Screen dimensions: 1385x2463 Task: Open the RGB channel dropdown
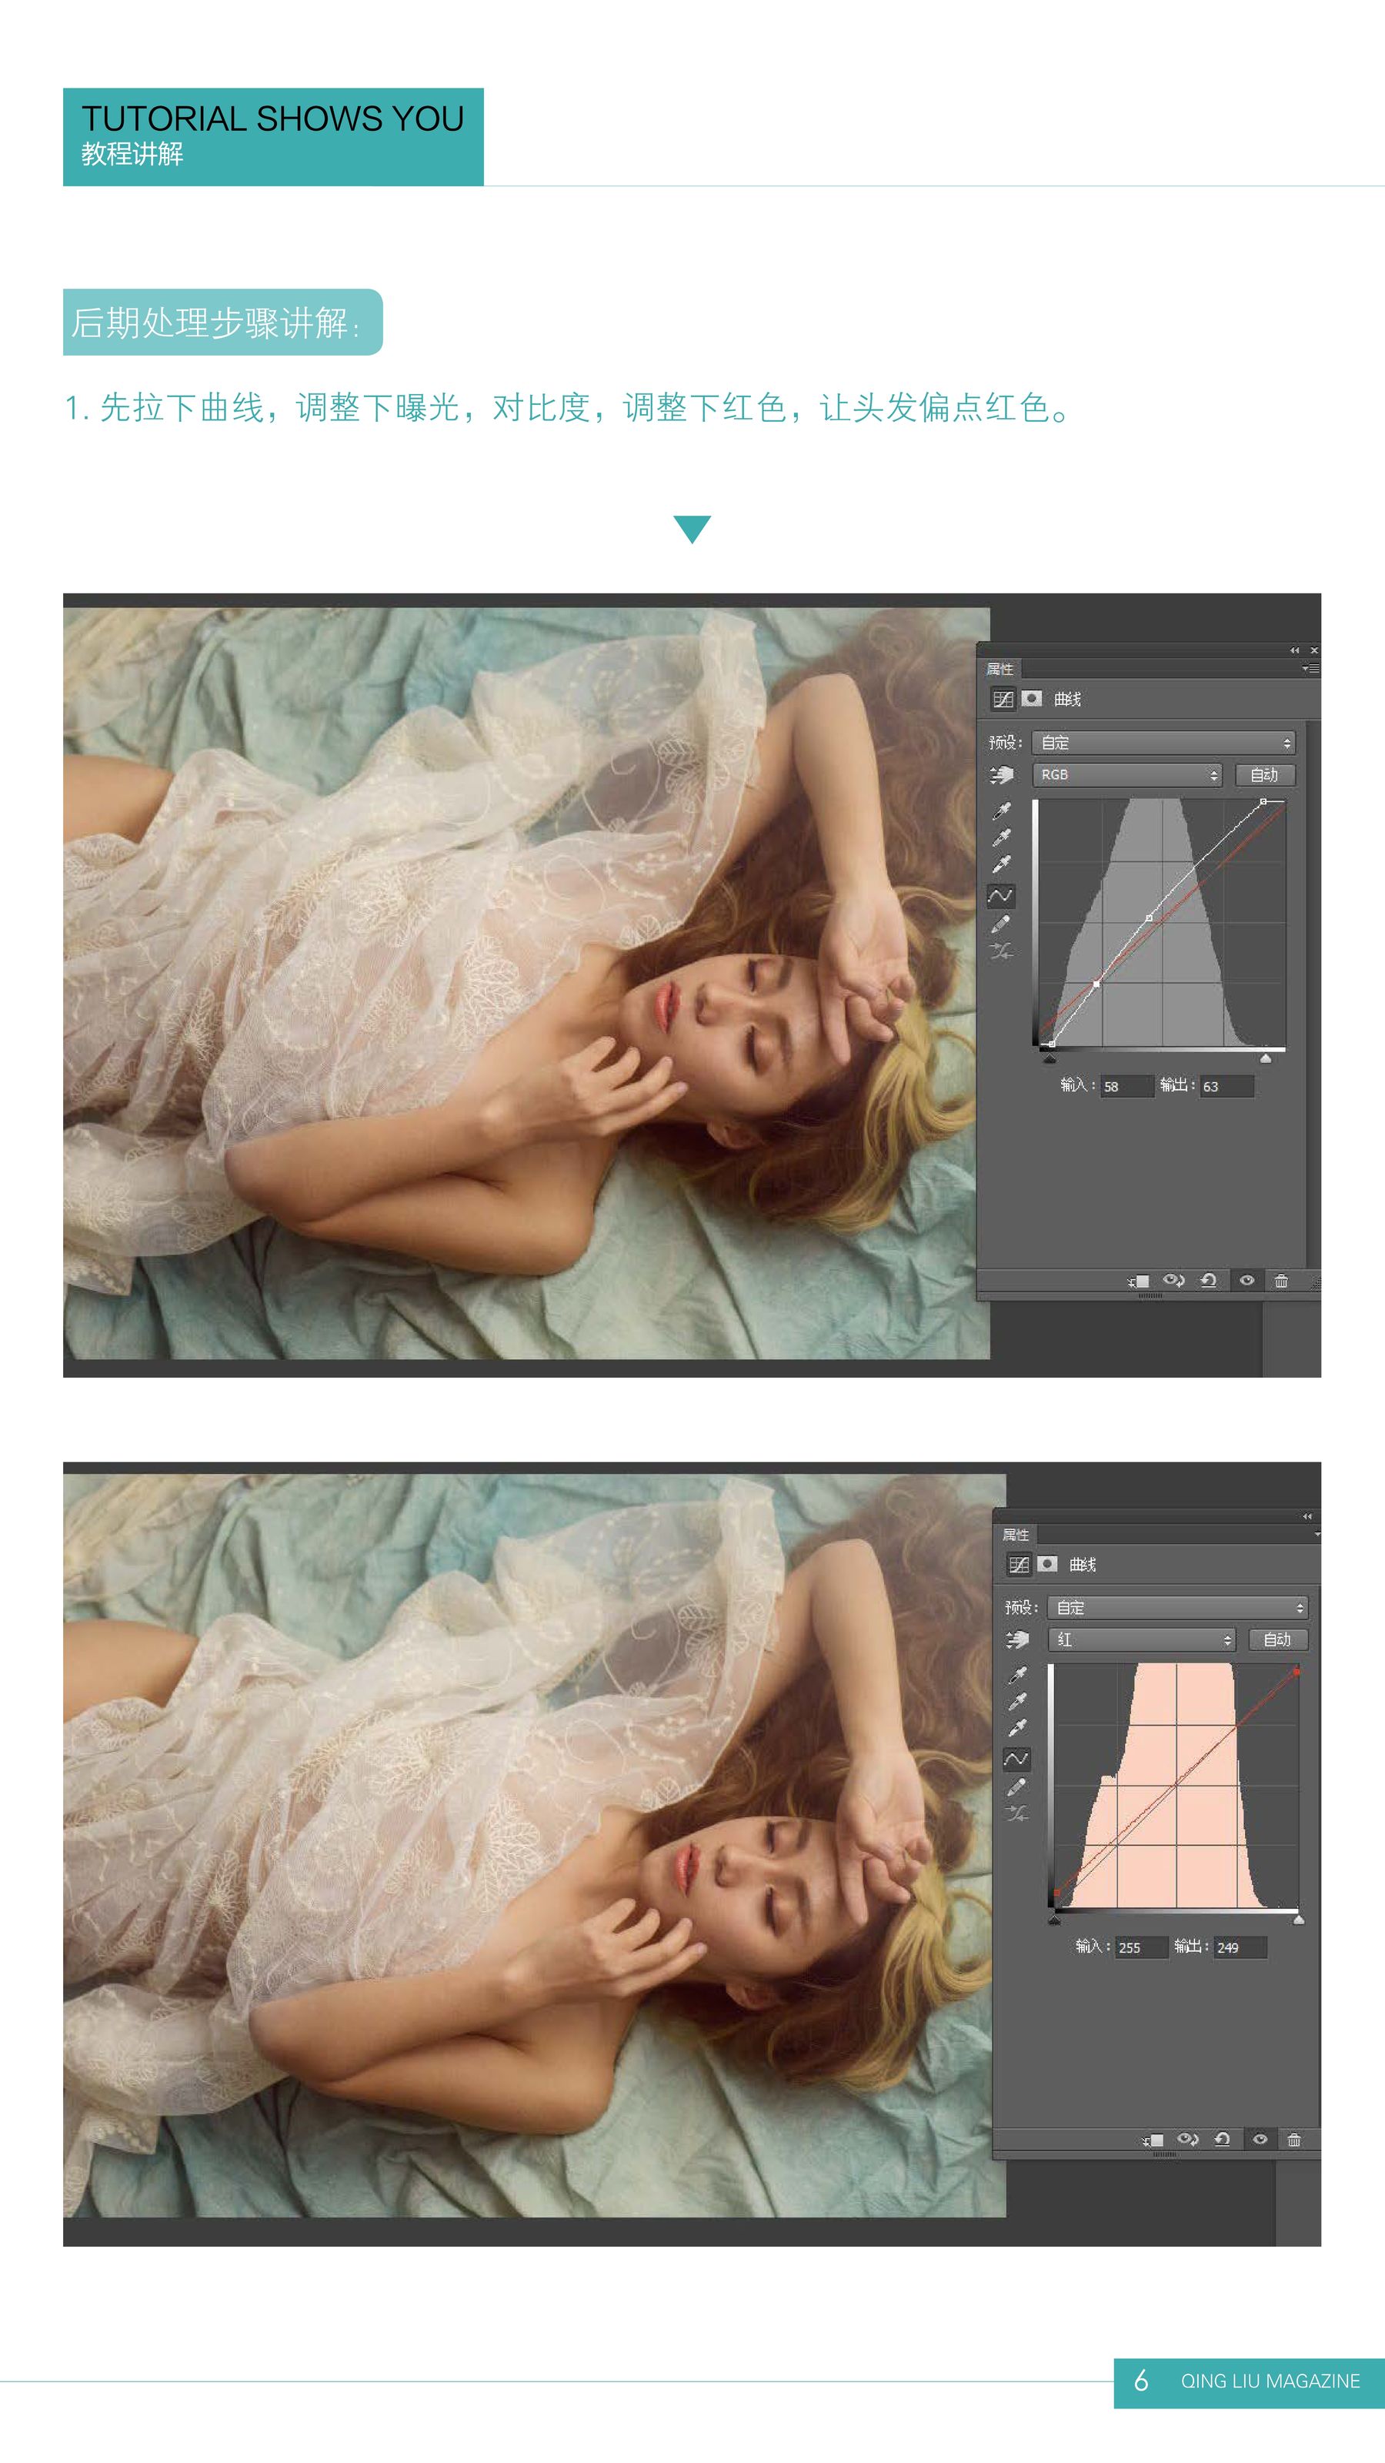tap(1127, 774)
